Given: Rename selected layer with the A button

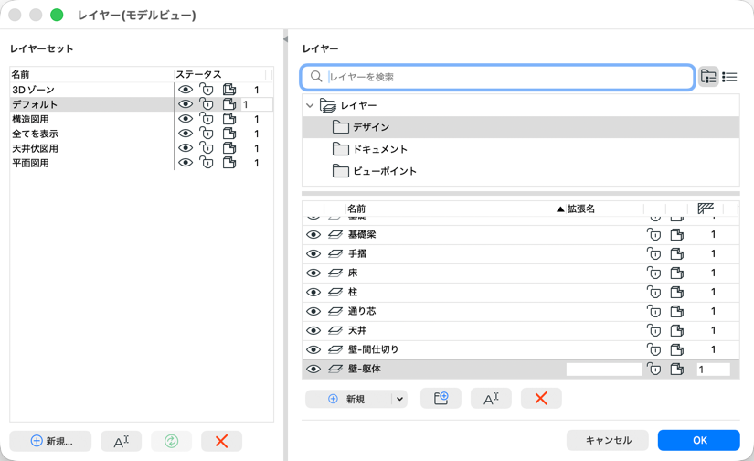Looking at the screenshot, I should (491, 399).
